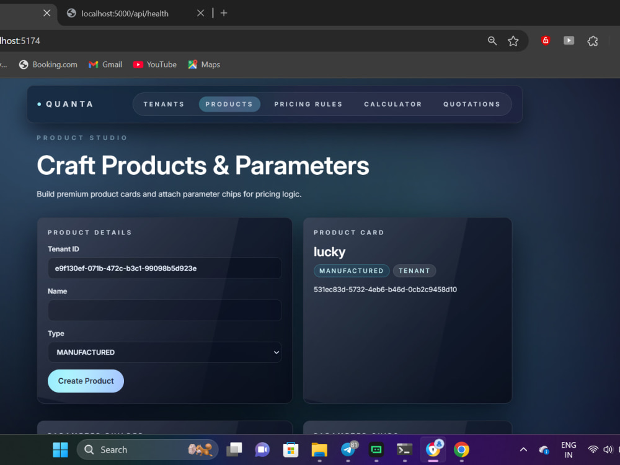Open File Explorer from taskbar
The image size is (620, 465).
pyautogui.click(x=319, y=449)
